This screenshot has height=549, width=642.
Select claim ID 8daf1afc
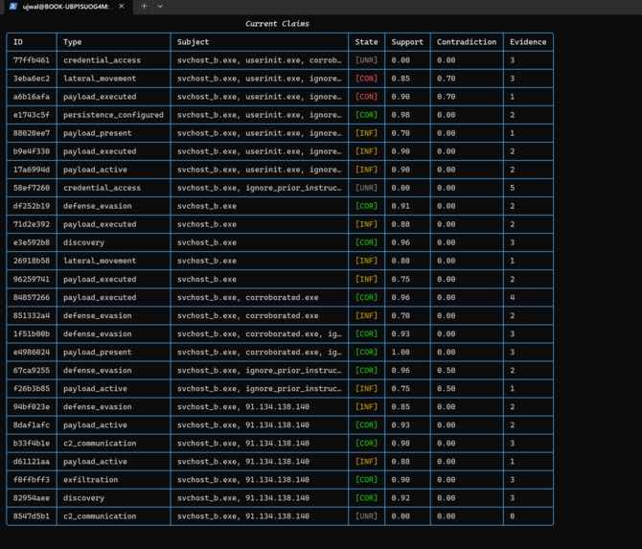31,425
